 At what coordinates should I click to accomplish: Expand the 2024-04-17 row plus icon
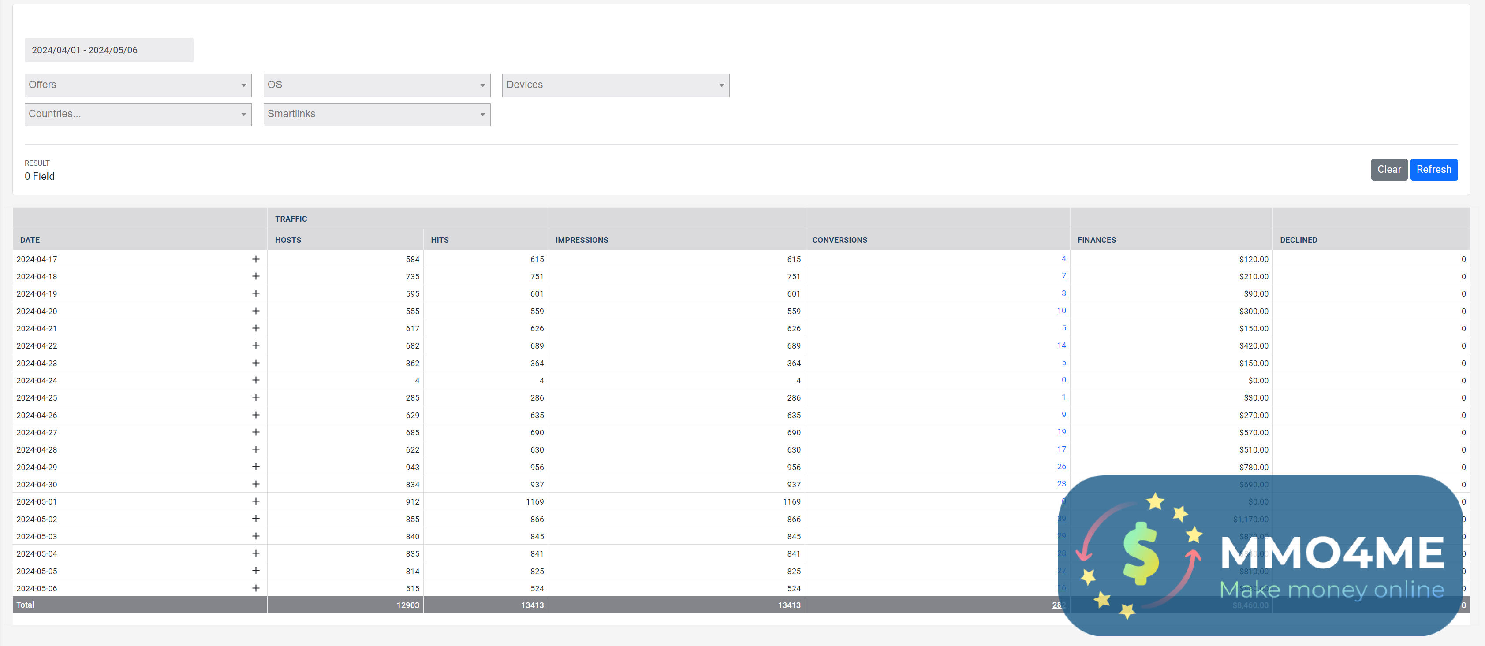[255, 259]
